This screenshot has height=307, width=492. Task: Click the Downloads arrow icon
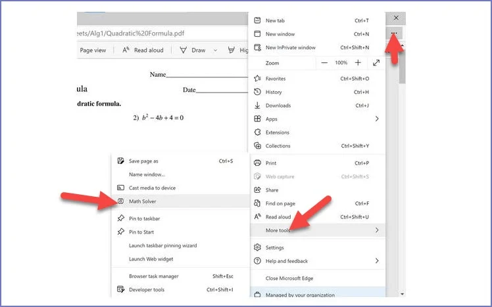[257, 106]
